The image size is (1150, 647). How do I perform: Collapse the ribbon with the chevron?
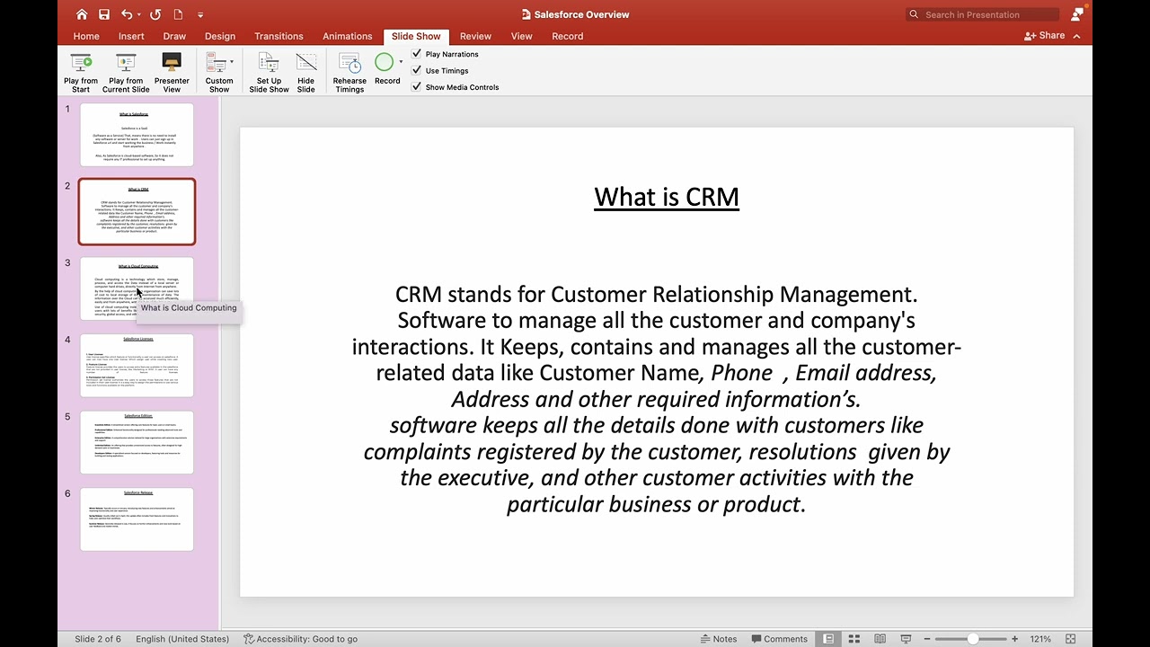(x=1077, y=36)
